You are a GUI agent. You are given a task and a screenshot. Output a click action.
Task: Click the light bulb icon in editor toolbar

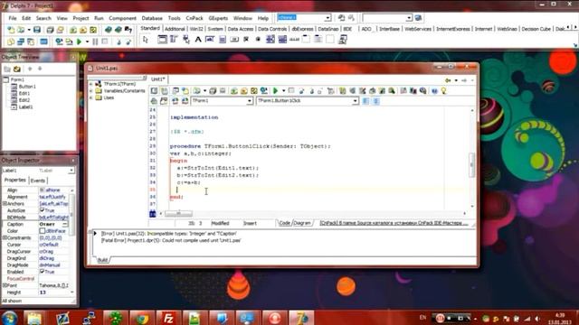444,90
